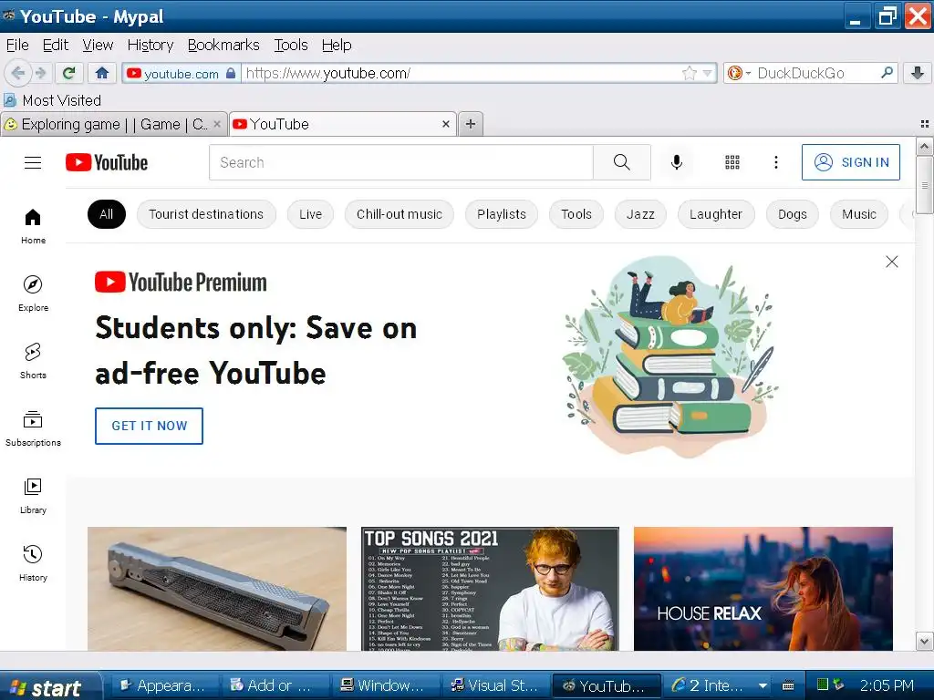Open the File menu
The height and width of the screenshot is (700, 934).
point(17,46)
